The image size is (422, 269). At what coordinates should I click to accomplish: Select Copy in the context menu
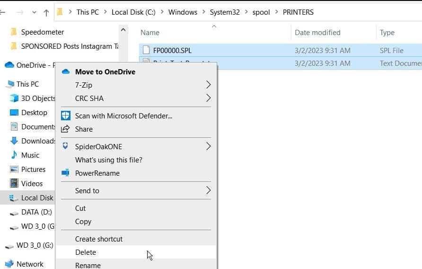coord(83,221)
